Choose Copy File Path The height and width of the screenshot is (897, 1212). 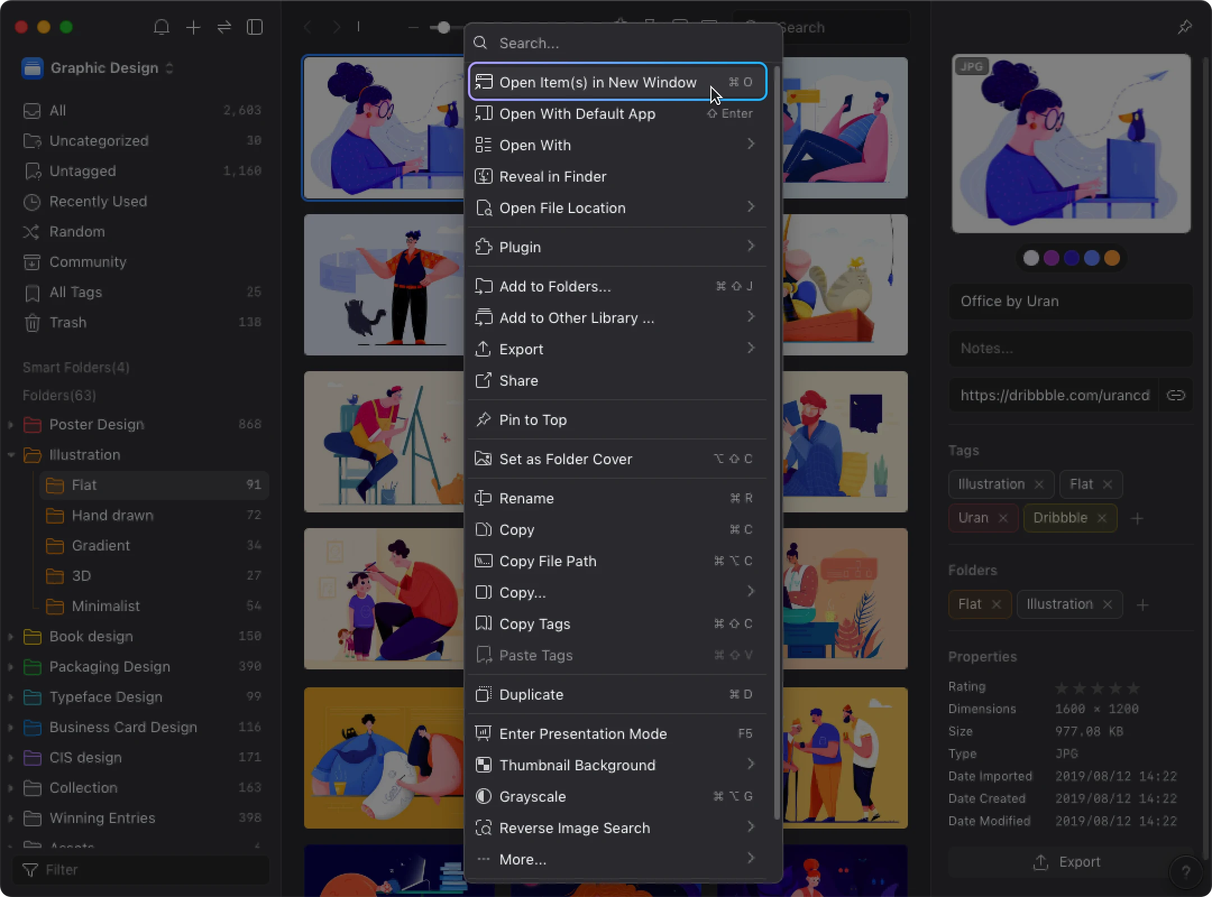tap(618, 561)
